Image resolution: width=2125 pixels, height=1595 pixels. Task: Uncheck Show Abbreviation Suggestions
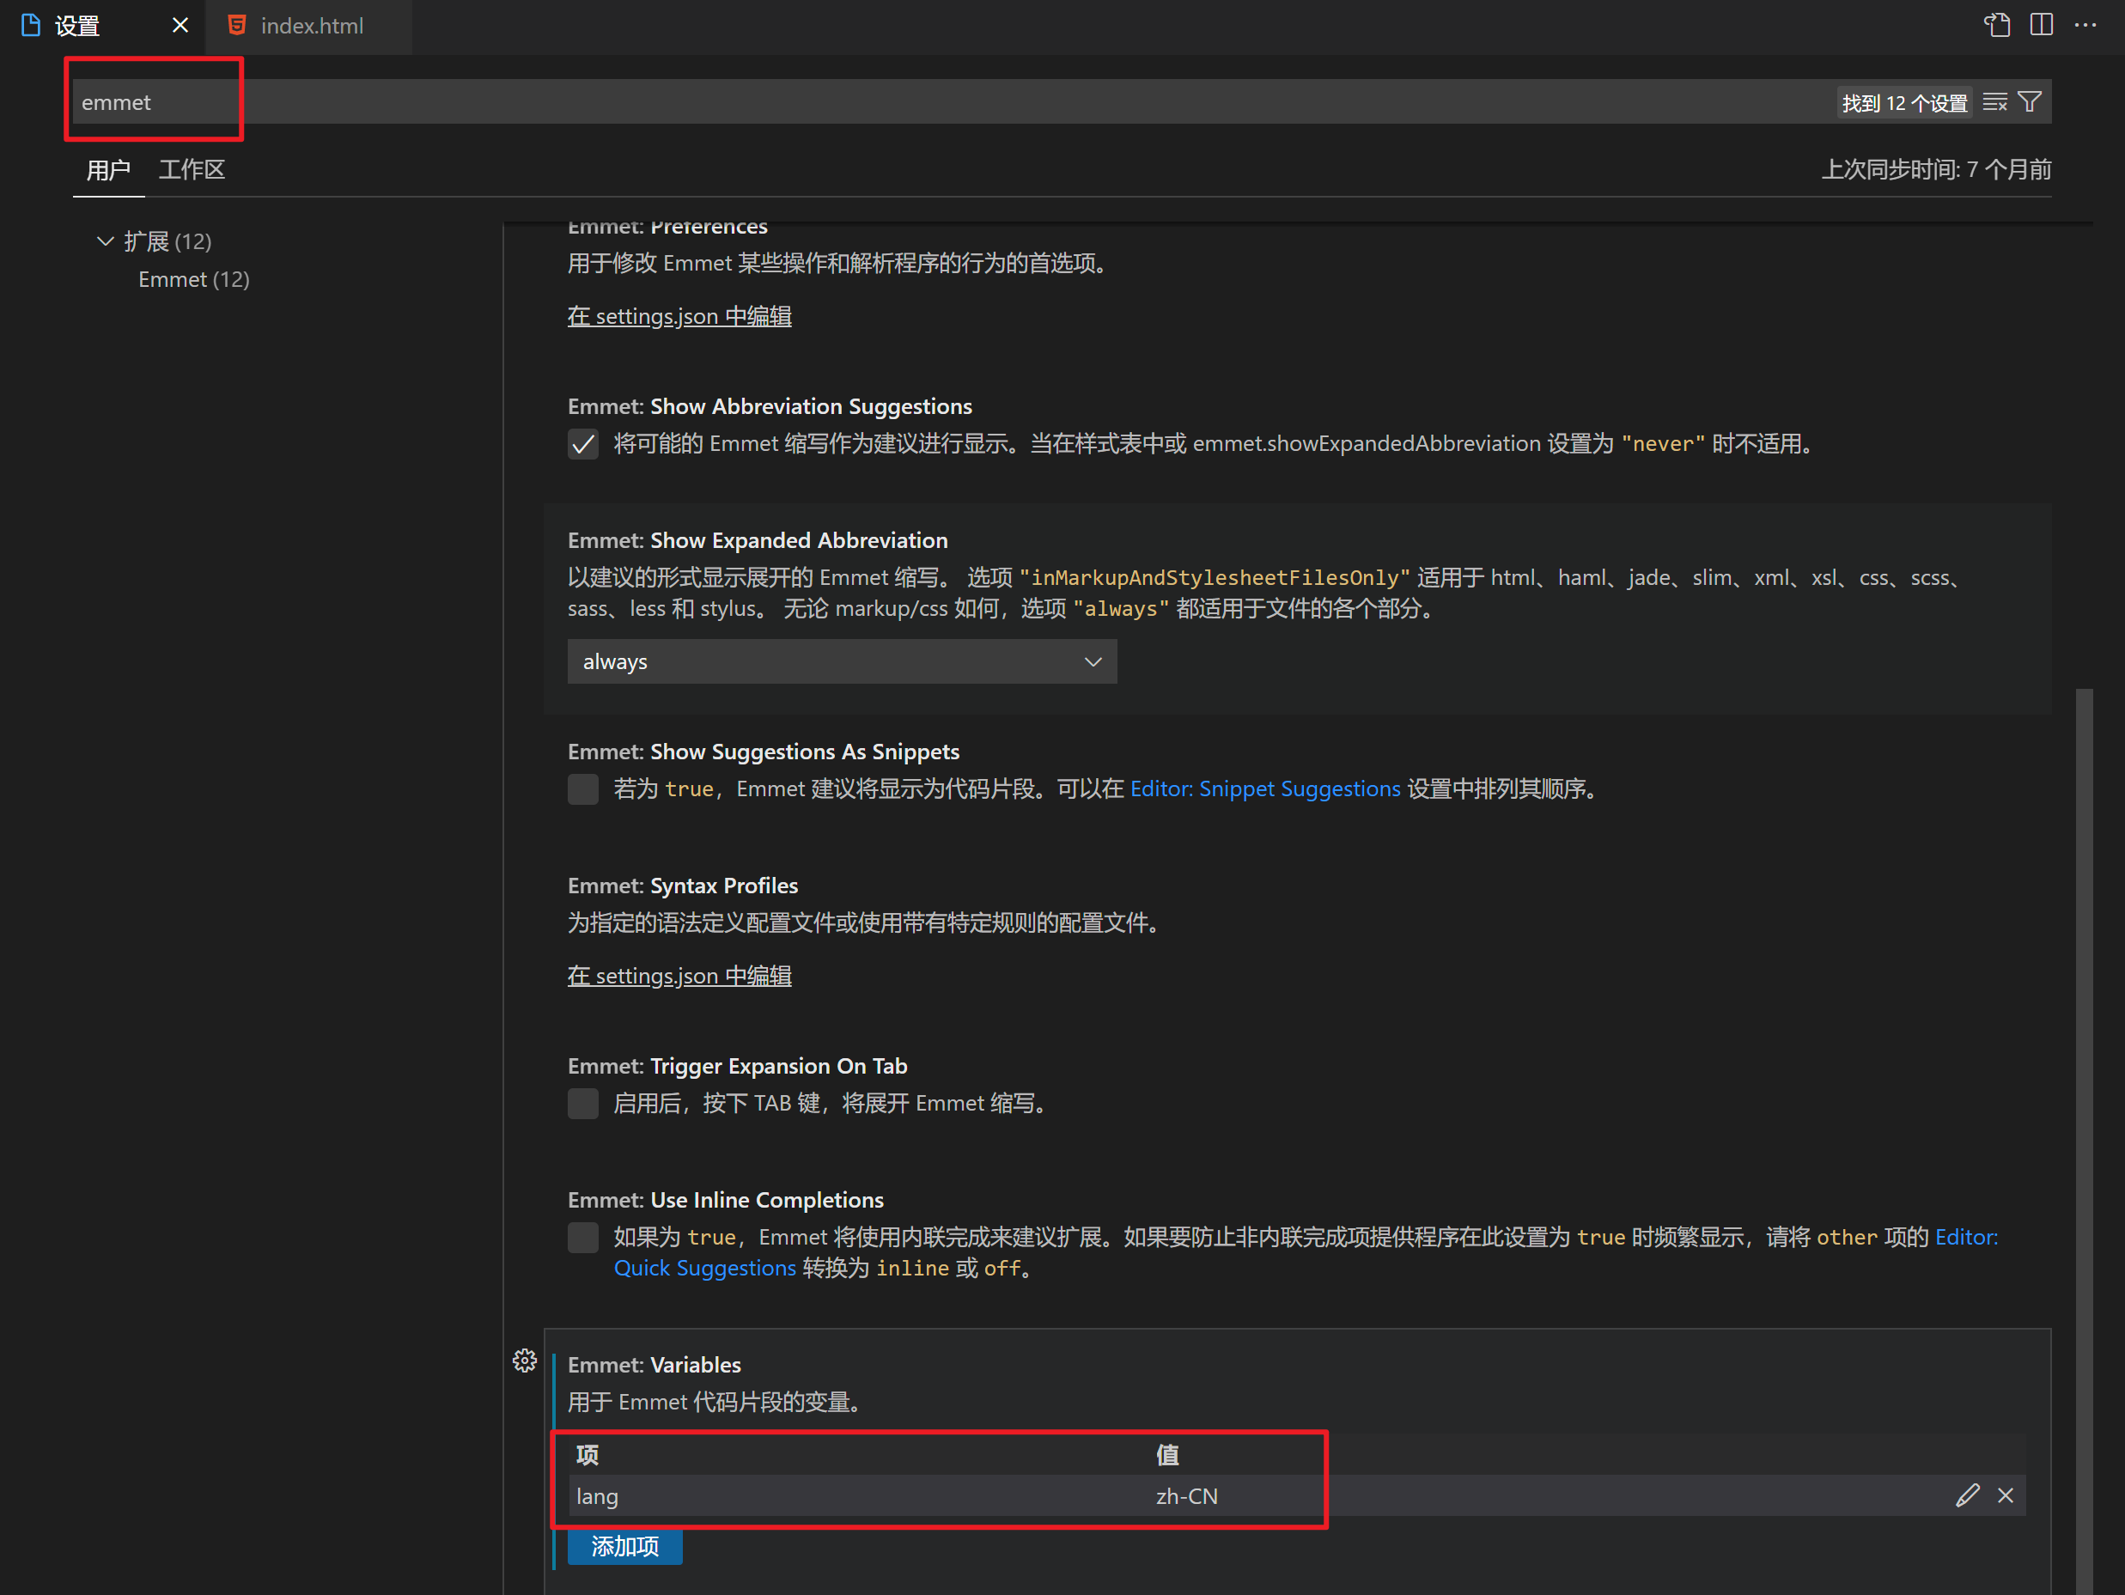pyautogui.click(x=582, y=444)
